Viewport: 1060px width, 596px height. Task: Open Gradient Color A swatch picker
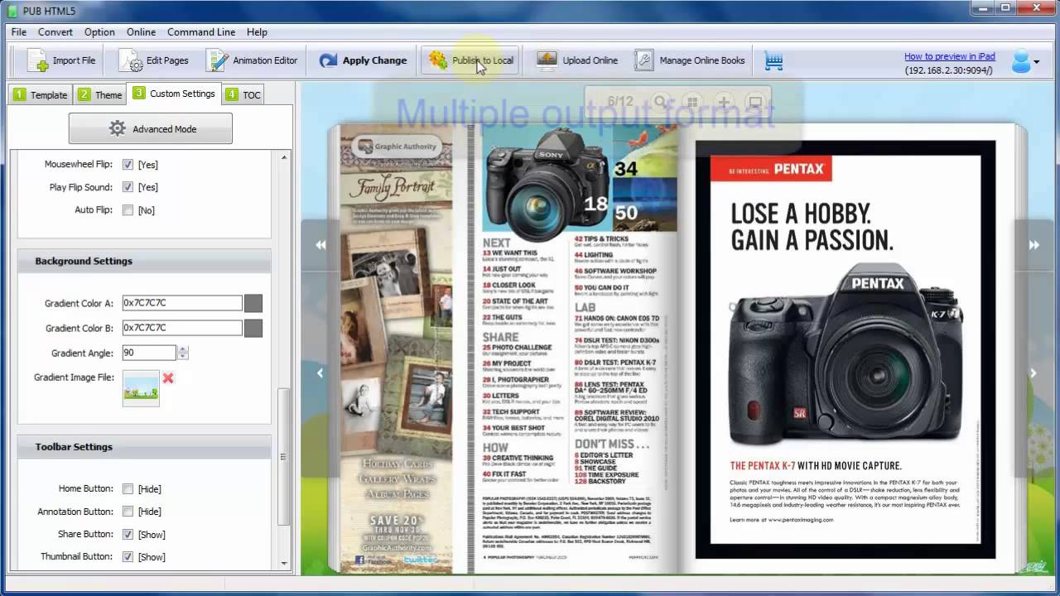tap(253, 303)
